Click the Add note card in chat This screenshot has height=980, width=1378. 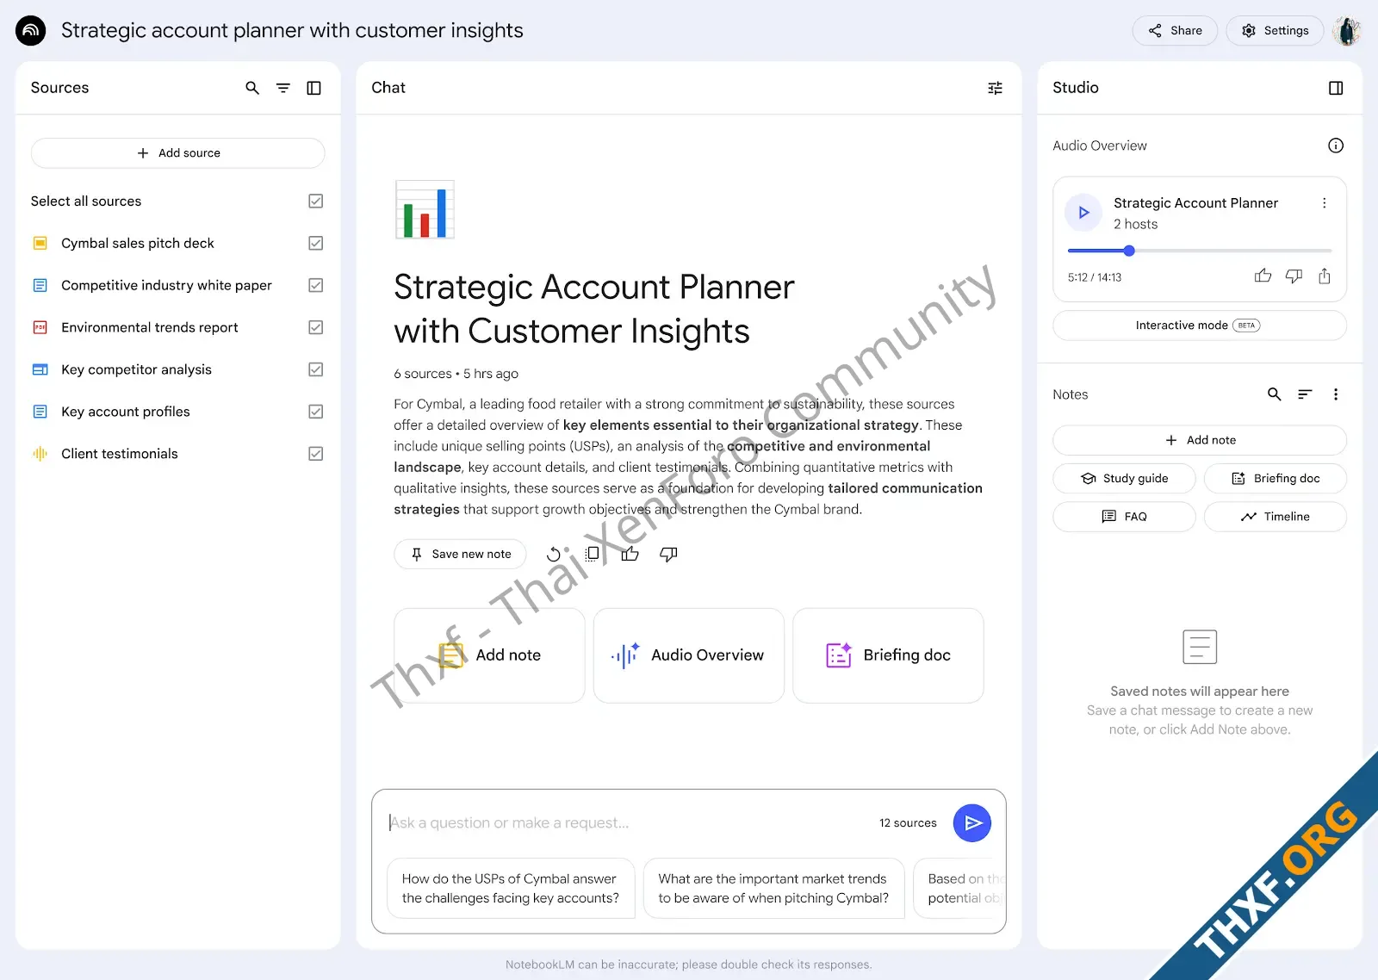489,656
